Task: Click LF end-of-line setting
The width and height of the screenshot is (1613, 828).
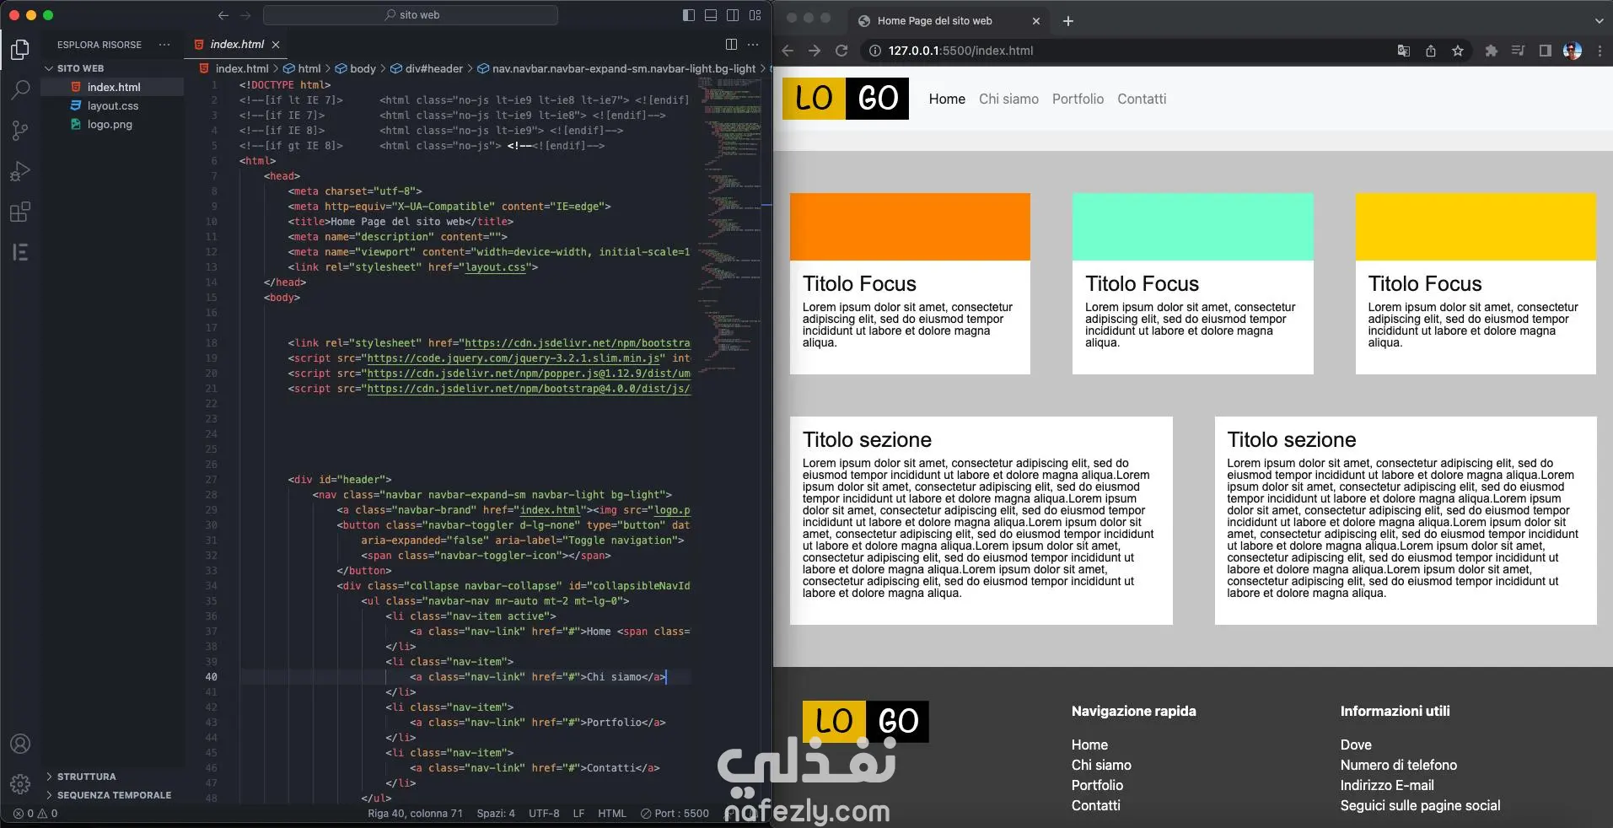Action: tap(579, 814)
